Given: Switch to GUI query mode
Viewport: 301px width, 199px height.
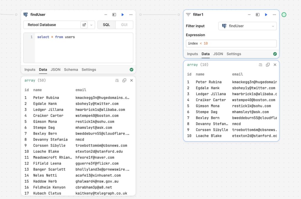Looking at the screenshot, I should (x=124, y=25).
